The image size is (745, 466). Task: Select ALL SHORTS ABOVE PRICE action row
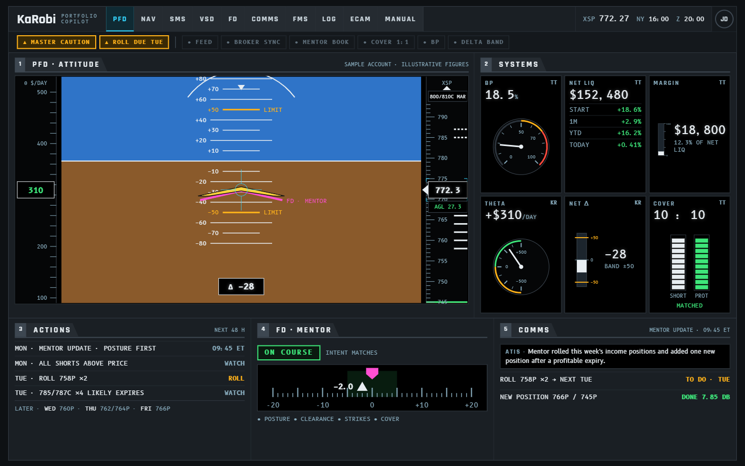(130, 363)
